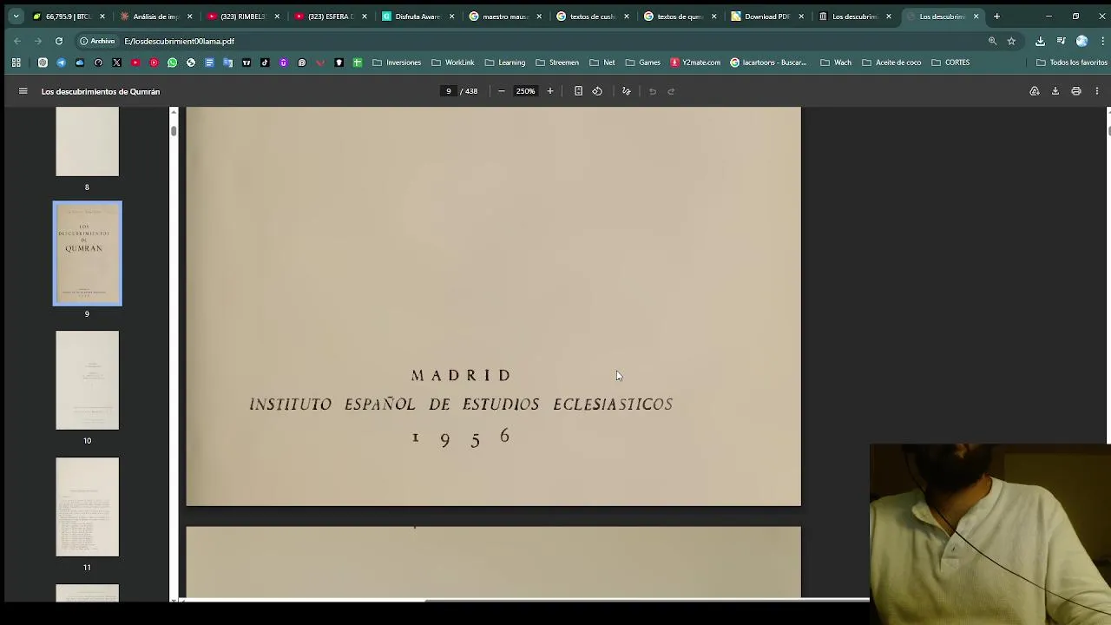This screenshot has width=1111, height=625.
Task: Reload the current page
Action: (59, 41)
